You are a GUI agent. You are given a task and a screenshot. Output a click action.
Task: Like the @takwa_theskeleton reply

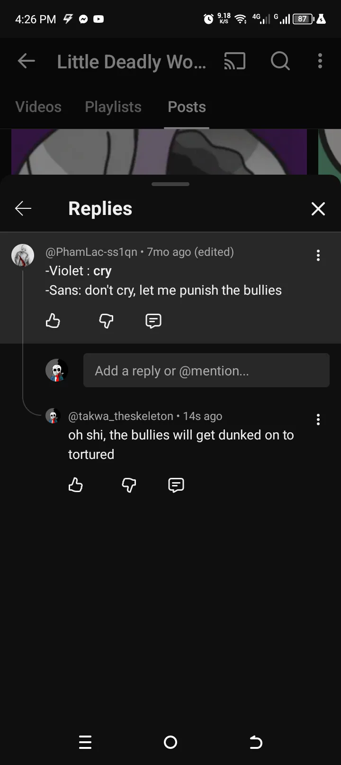pyautogui.click(x=76, y=485)
